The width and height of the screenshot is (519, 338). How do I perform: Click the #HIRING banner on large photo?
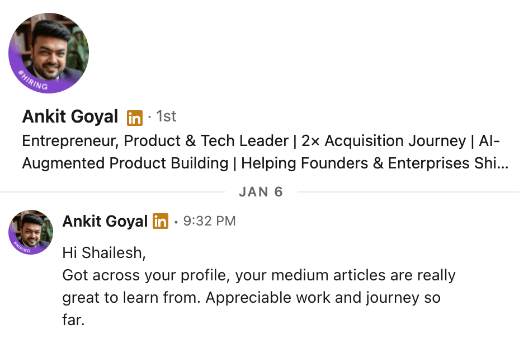tap(34, 81)
